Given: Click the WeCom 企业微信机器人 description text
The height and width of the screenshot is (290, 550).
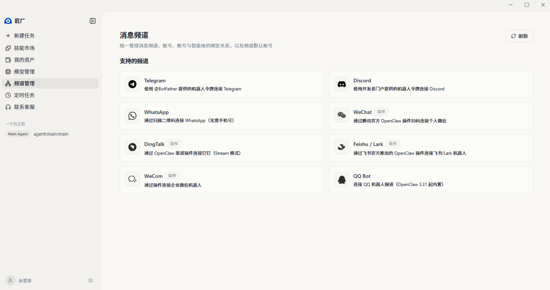Looking at the screenshot, I should (173, 185).
